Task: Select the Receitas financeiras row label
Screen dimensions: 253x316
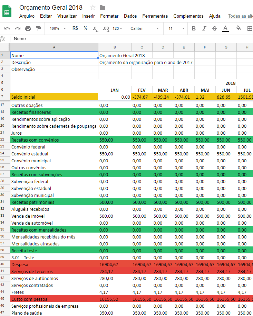Action: tap(54, 112)
